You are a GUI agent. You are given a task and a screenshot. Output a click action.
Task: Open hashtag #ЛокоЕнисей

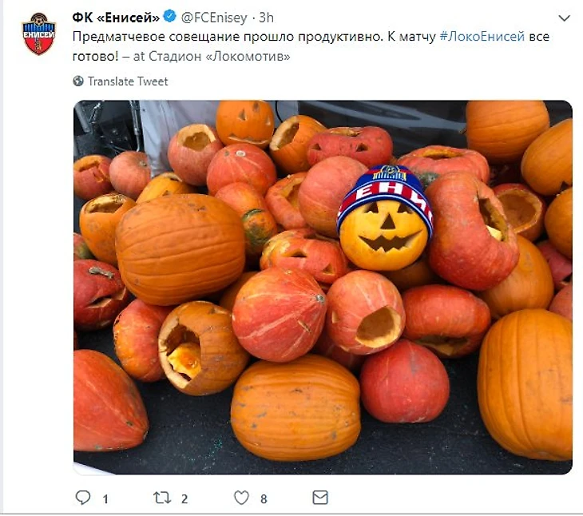coord(484,37)
